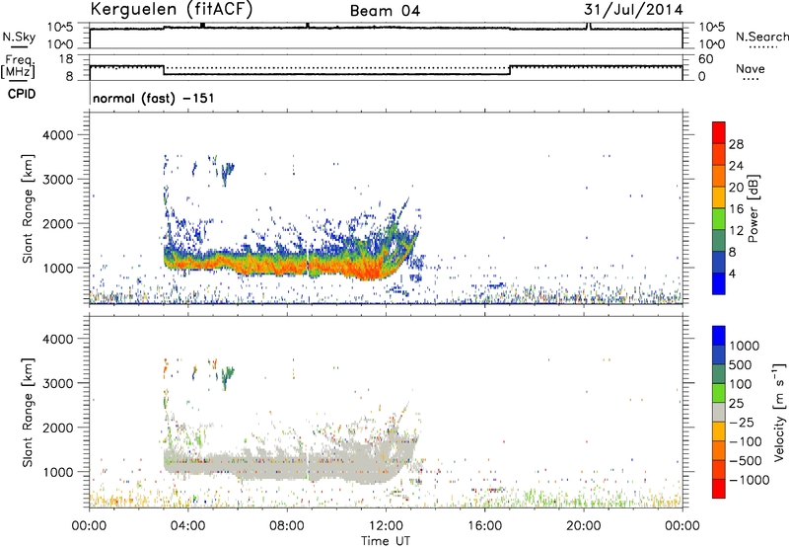Select the 20 label on Power colorbar

[x=736, y=188]
